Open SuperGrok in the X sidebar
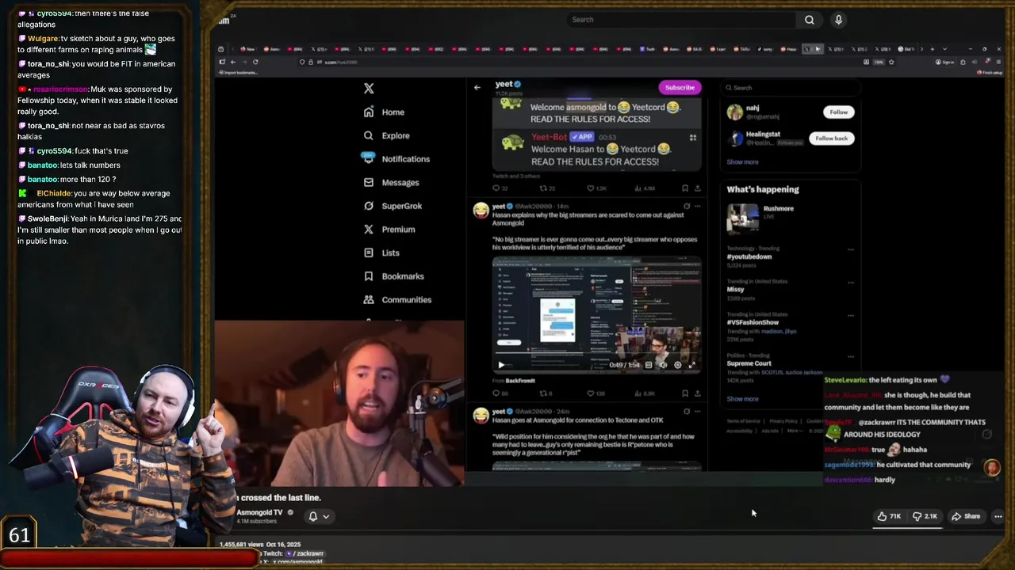Screen dimensions: 1015x570 tap(393, 206)
